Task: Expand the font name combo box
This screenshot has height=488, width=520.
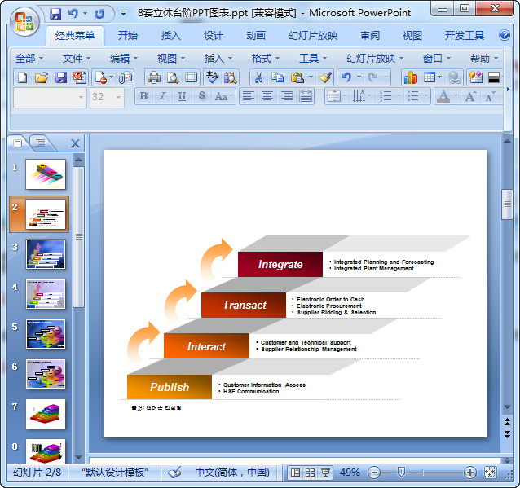Action: pyautogui.click(x=81, y=97)
